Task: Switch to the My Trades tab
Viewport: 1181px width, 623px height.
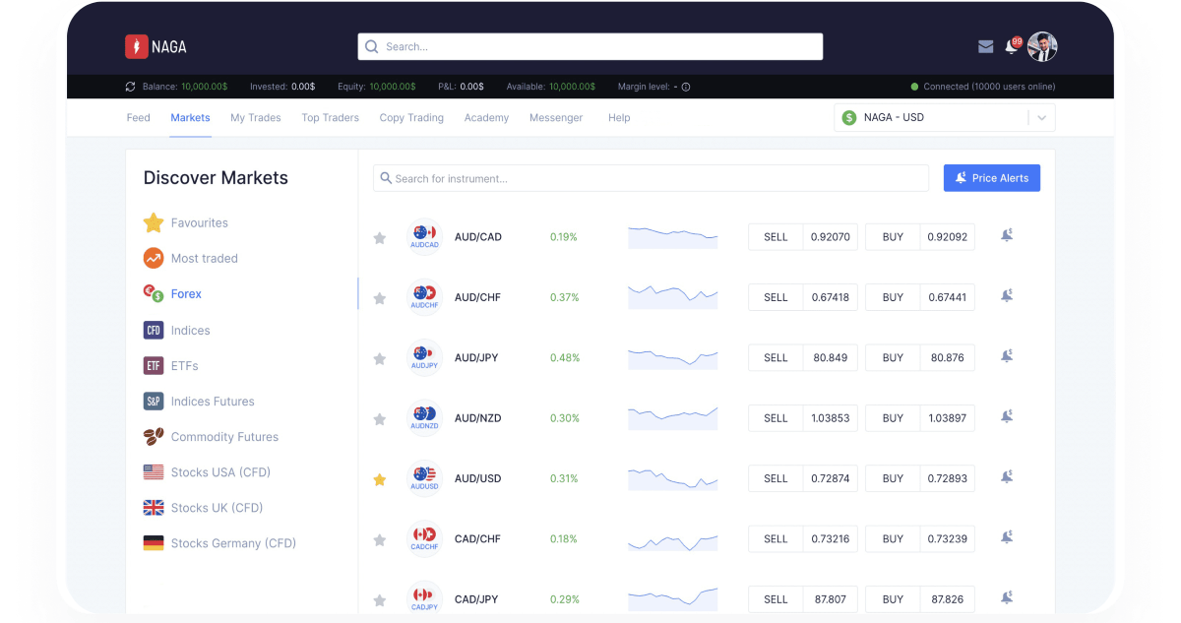Action: click(256, 117)
